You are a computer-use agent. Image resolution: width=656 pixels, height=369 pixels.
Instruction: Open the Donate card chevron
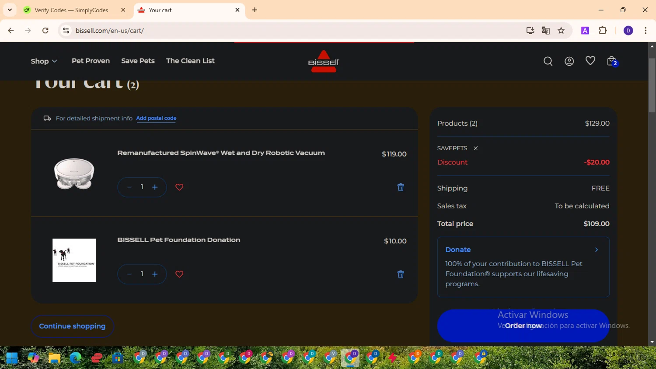click(x=597, y=250)
